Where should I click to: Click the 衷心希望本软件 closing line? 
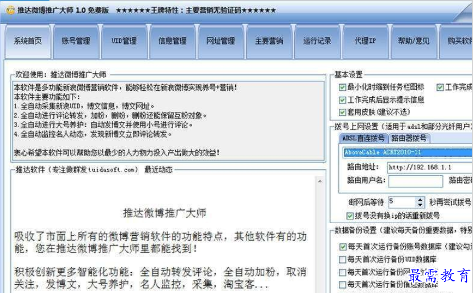[116, 153]
